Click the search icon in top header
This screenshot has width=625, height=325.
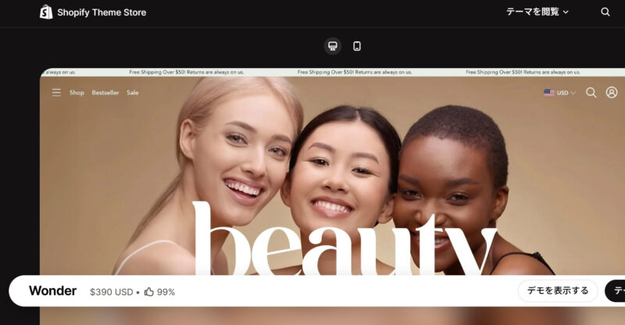click(x=605, y=12)
